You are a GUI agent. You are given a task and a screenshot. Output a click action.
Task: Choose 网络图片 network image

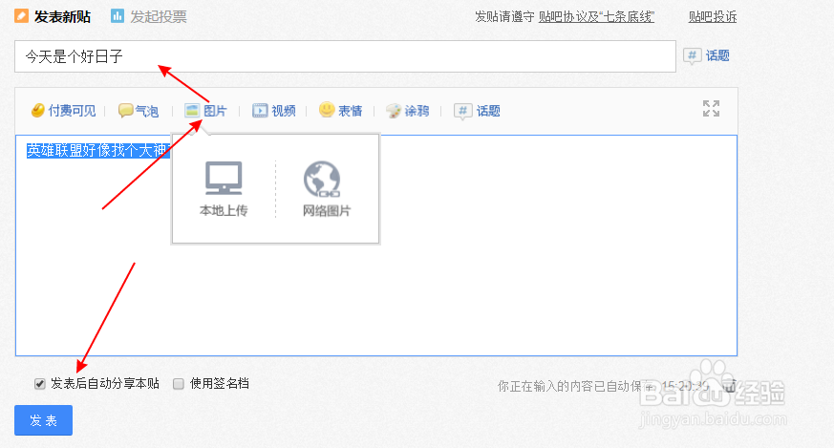point(326,189)
